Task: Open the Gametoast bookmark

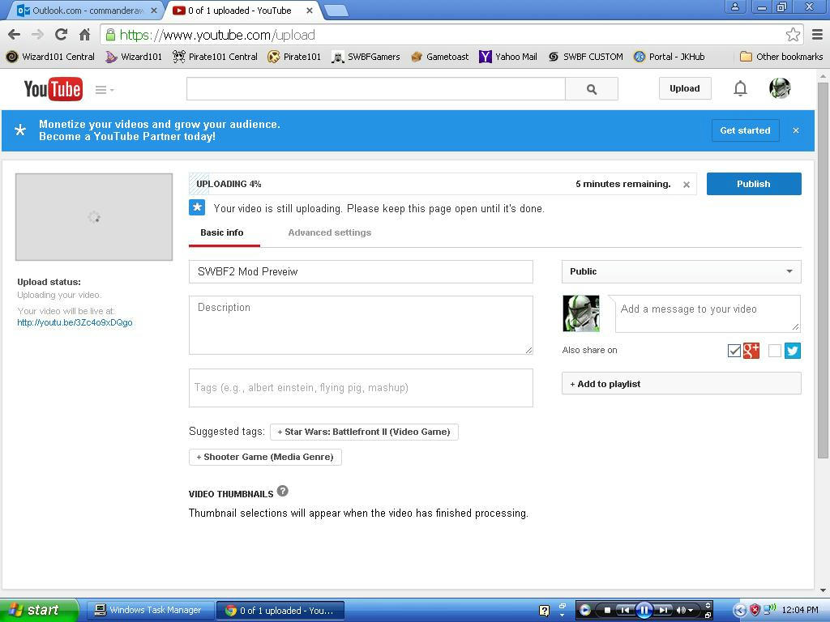Action: point(439,57)
